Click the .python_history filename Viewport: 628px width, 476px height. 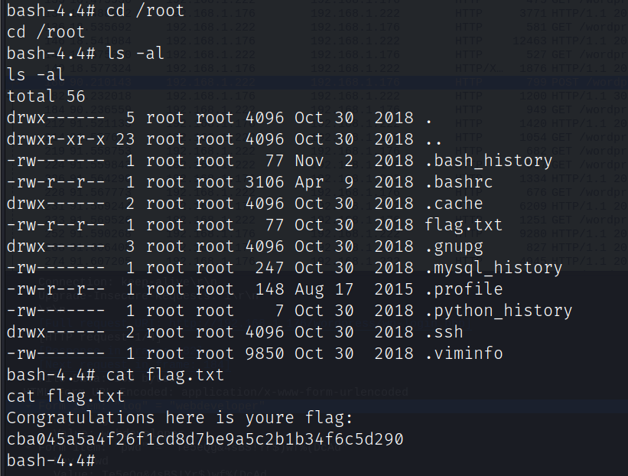tap(498, 311)
